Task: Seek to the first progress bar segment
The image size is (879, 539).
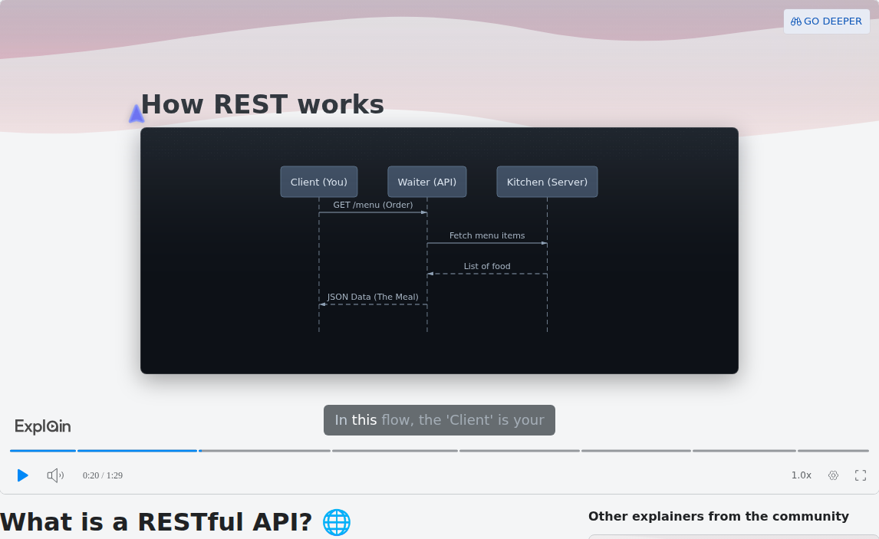Action: coord(43,451)
